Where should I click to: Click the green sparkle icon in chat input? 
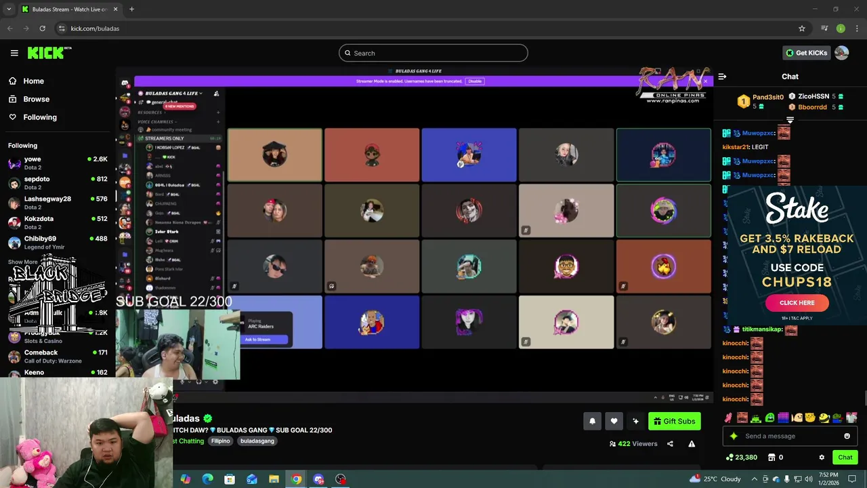click(733, 436)
